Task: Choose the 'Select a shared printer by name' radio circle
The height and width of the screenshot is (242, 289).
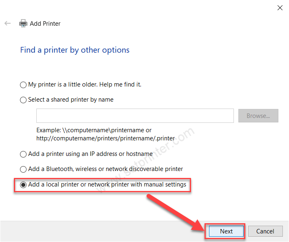Action: click(x=23, y=100)
